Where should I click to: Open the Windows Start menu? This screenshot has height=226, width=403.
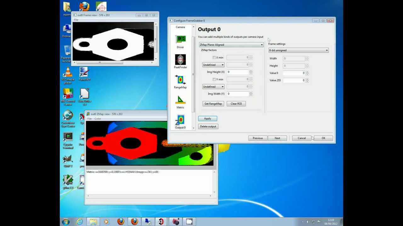coord(66,222)
